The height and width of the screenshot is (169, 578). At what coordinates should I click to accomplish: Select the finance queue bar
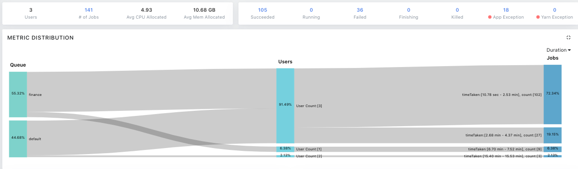coord(18,95)
